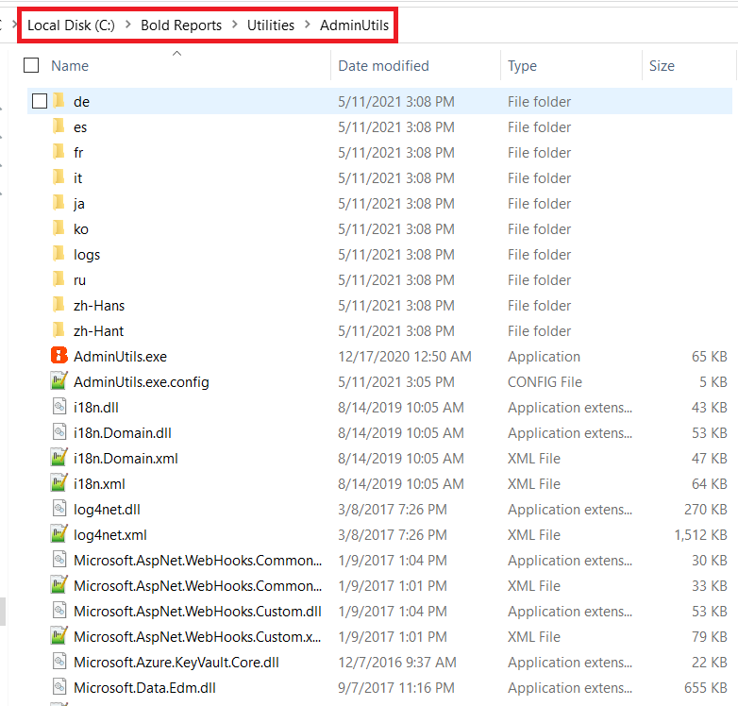Sort by the Type column header

522,66
